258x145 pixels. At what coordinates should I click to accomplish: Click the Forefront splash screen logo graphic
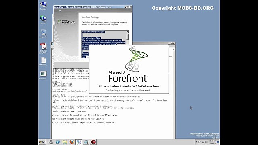(x=137, y=59)
